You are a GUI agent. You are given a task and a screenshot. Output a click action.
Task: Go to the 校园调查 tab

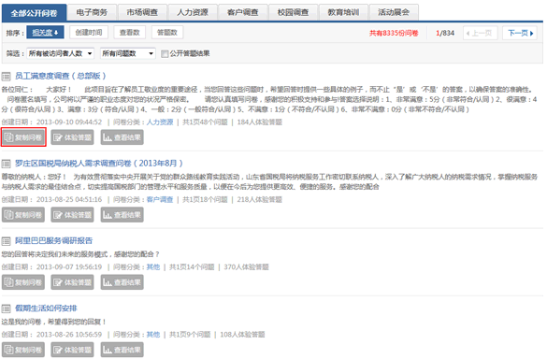[293, 12]
